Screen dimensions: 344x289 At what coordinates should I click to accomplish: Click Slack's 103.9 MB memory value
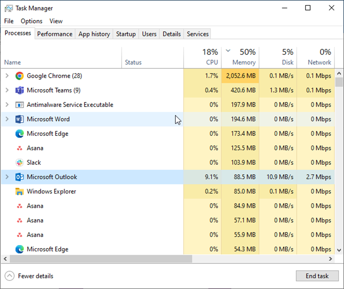(243, 163)
